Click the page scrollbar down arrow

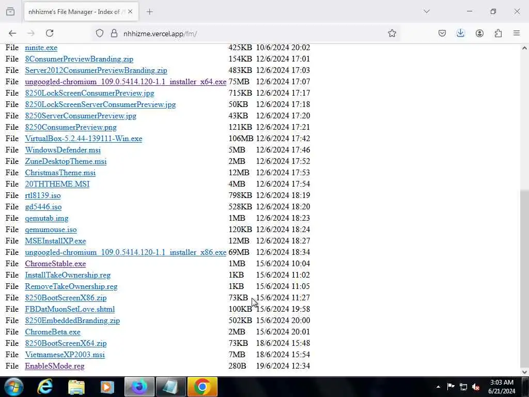(524, 372)
